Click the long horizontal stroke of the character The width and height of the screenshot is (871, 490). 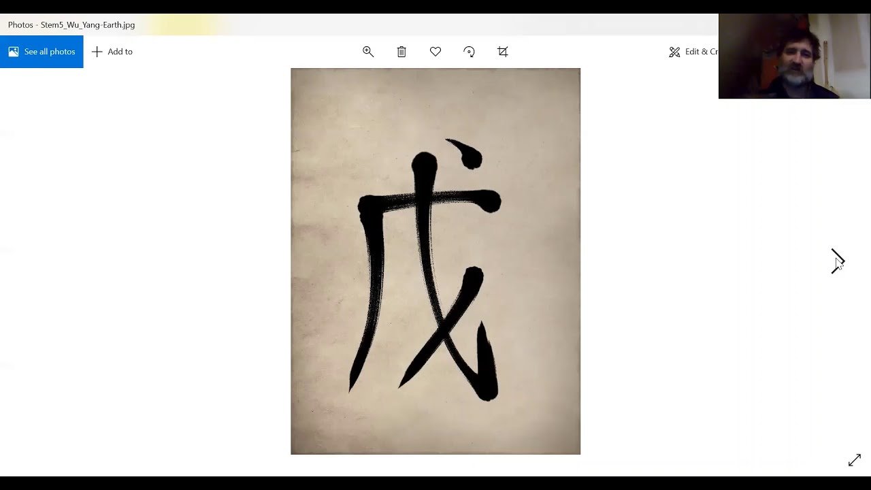click(x=435, y=199)
